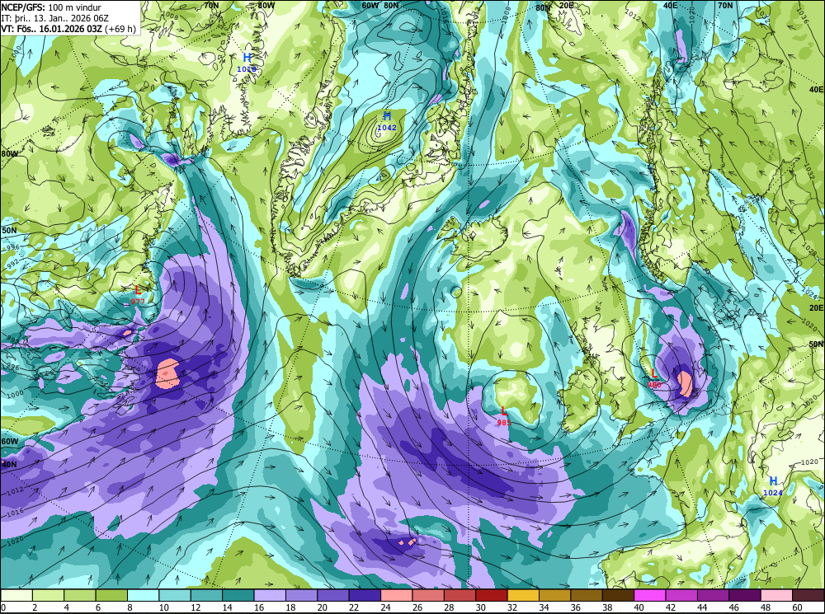Click the blue H marker above 1024
825x614 pixels.
tap(773, 481)
